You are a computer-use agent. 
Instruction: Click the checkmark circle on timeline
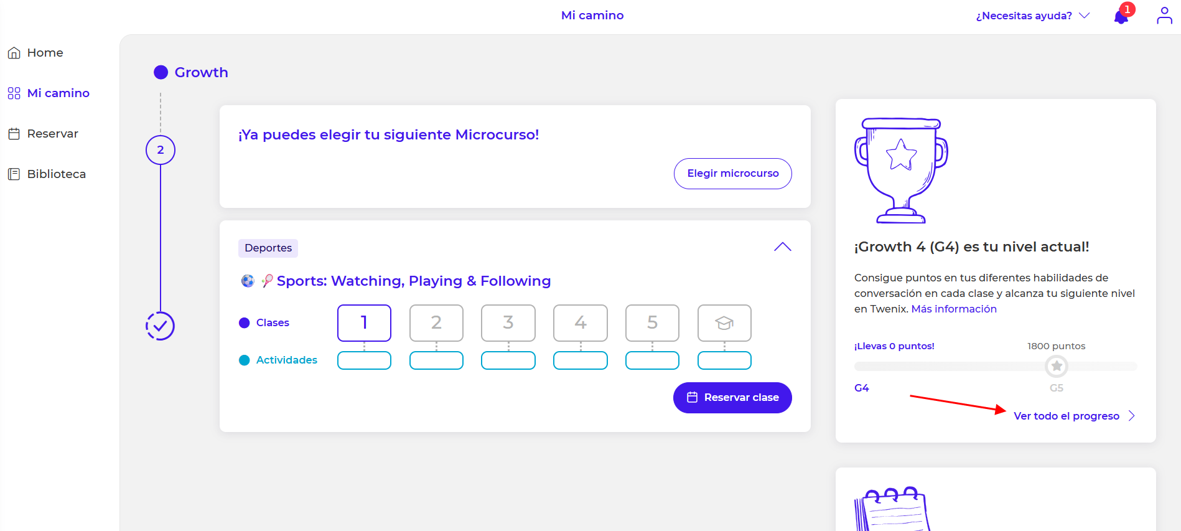[x=161, y=326]
